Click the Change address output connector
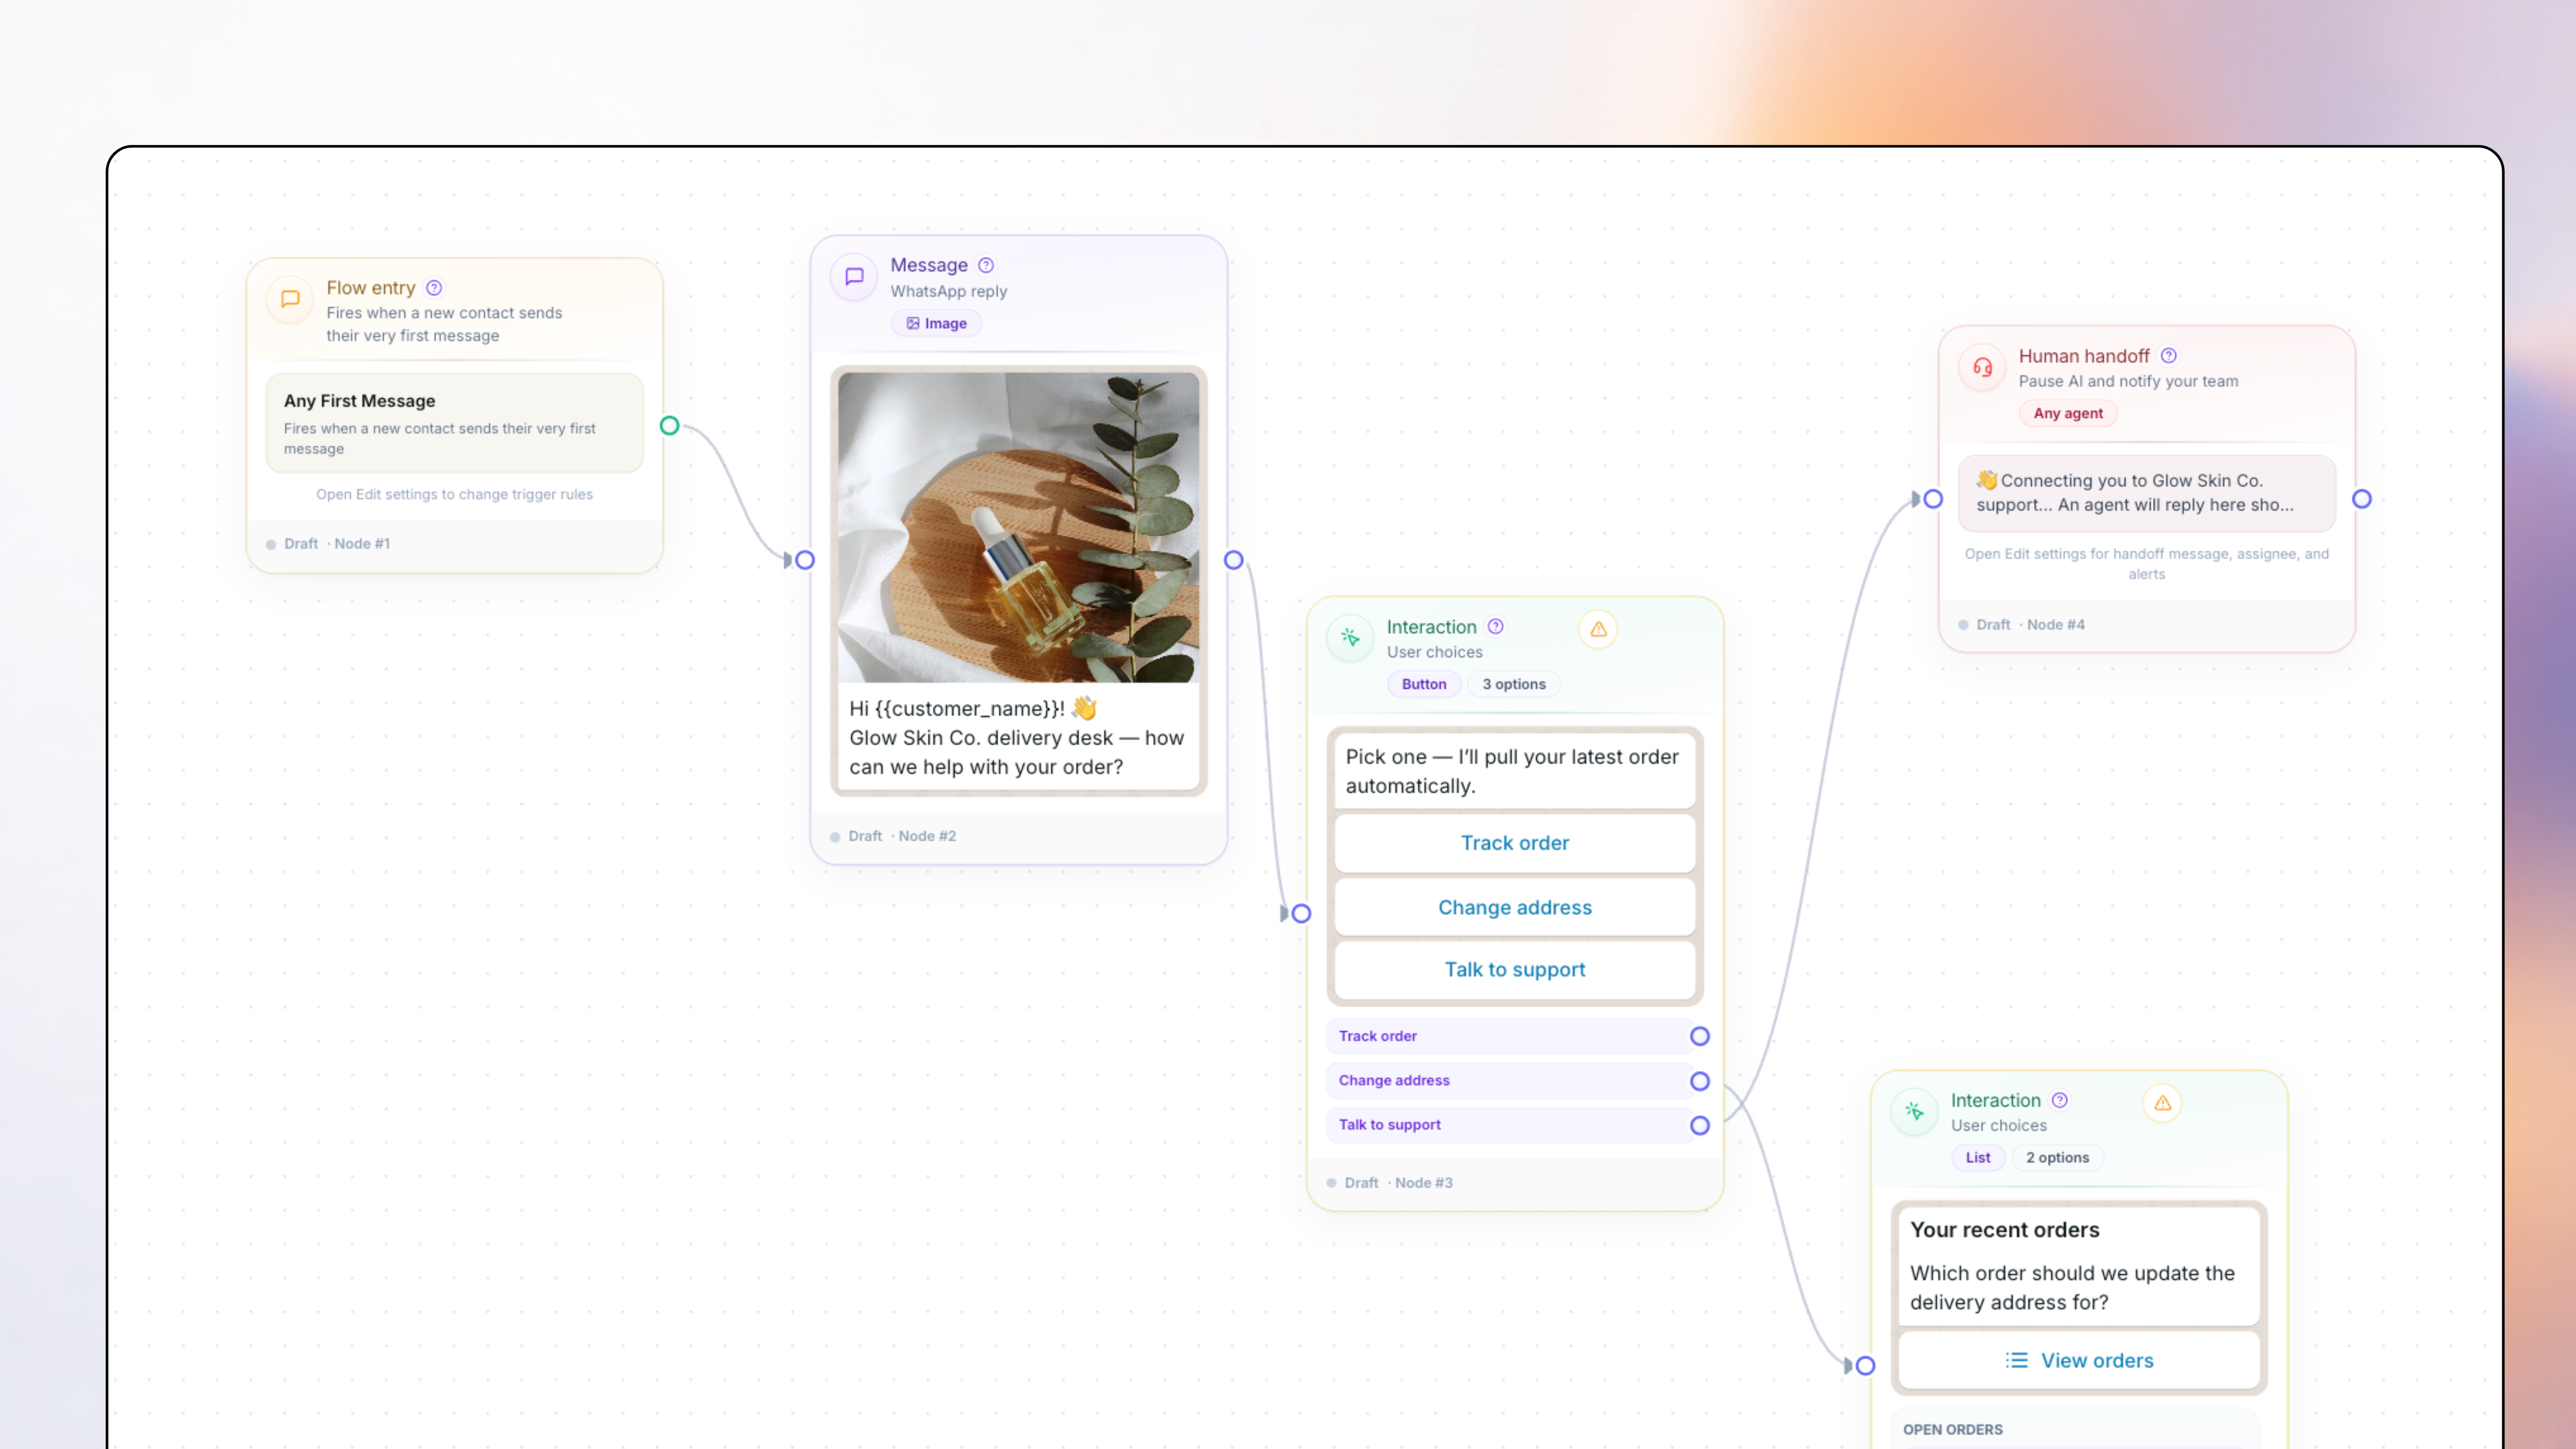Image resolution: width=2576 pixels, height=1449 pixels. 1700,1081
